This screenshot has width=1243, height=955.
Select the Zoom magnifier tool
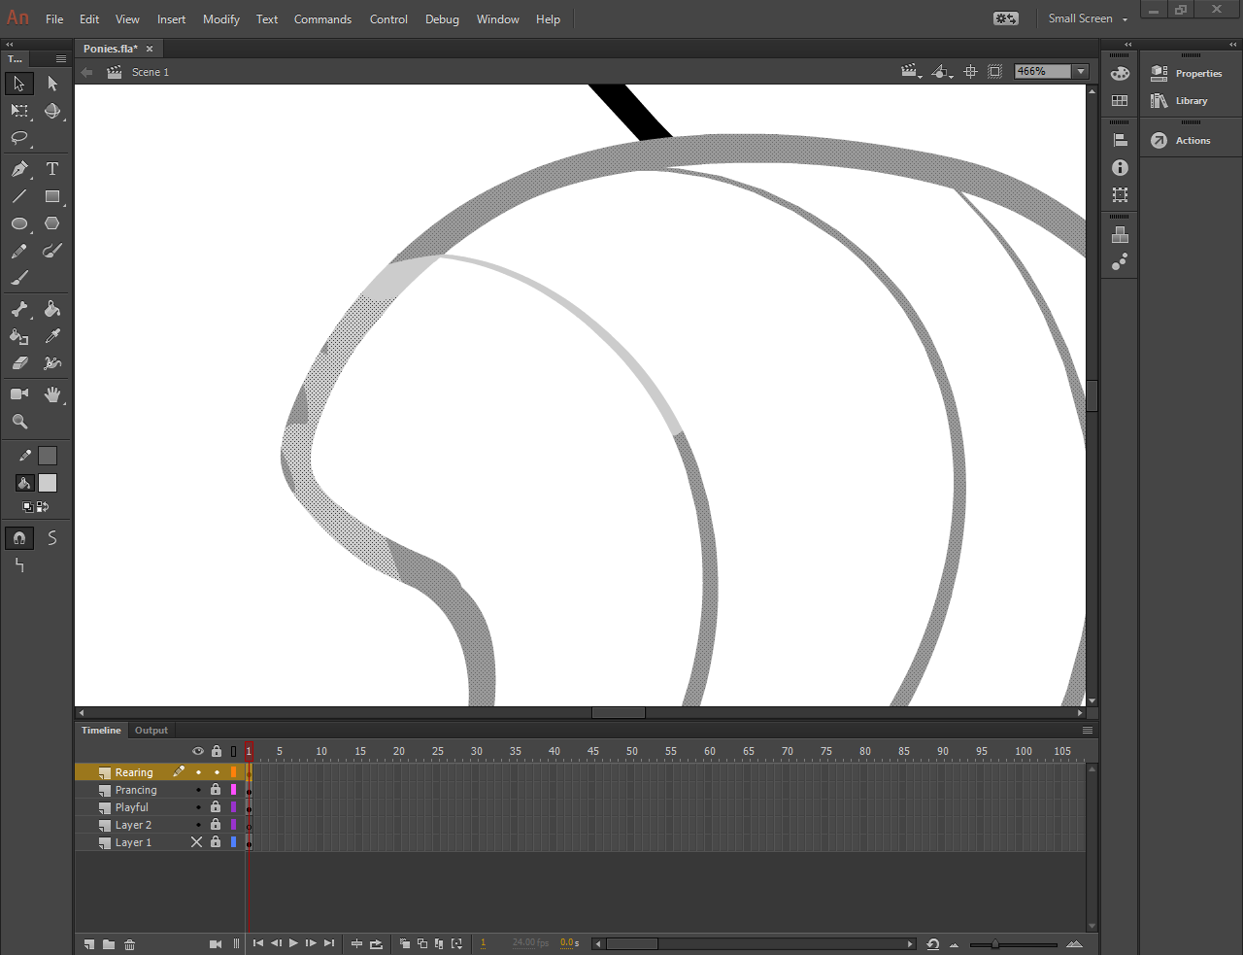[x=19, y=422]
